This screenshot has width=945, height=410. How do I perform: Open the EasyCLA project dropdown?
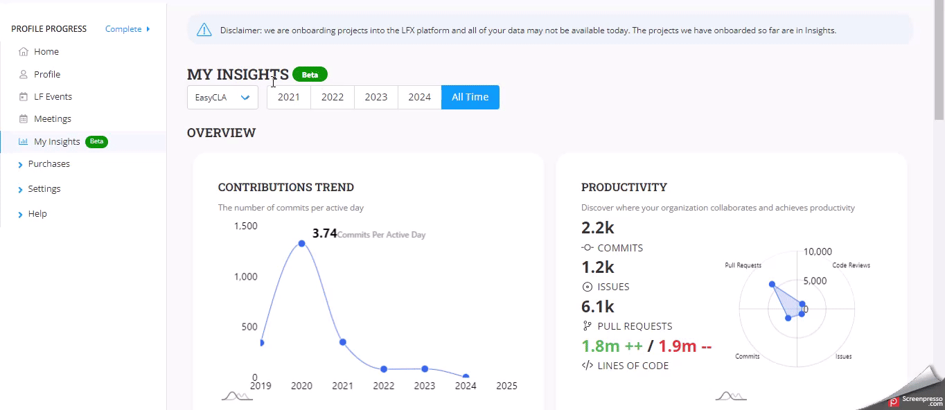click(x=222, y=98)
